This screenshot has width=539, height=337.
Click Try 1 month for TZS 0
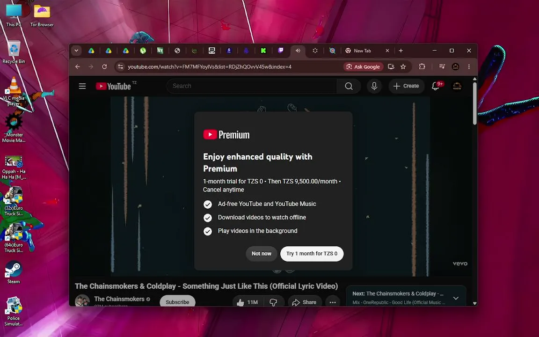(312, 254)
